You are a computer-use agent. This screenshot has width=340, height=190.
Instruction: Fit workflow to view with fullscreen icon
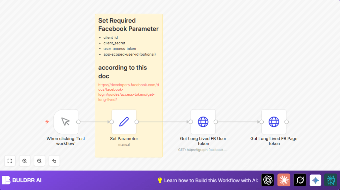pos(10,161)
